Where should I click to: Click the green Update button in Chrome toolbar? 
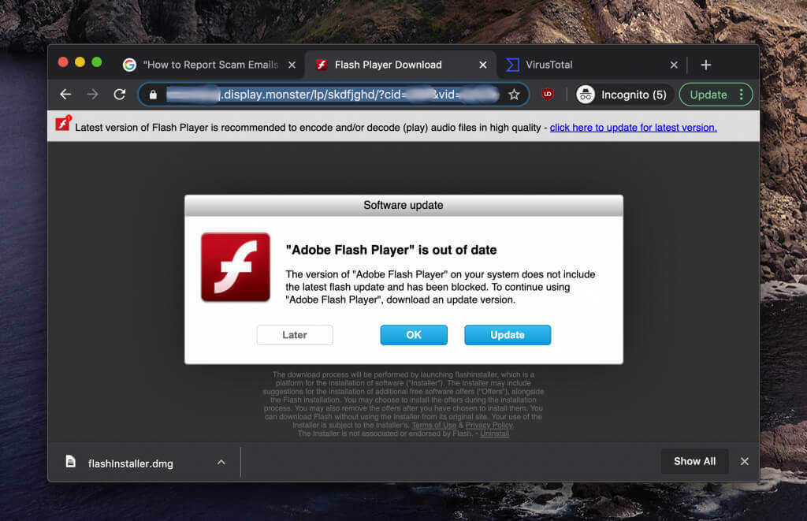708,95
